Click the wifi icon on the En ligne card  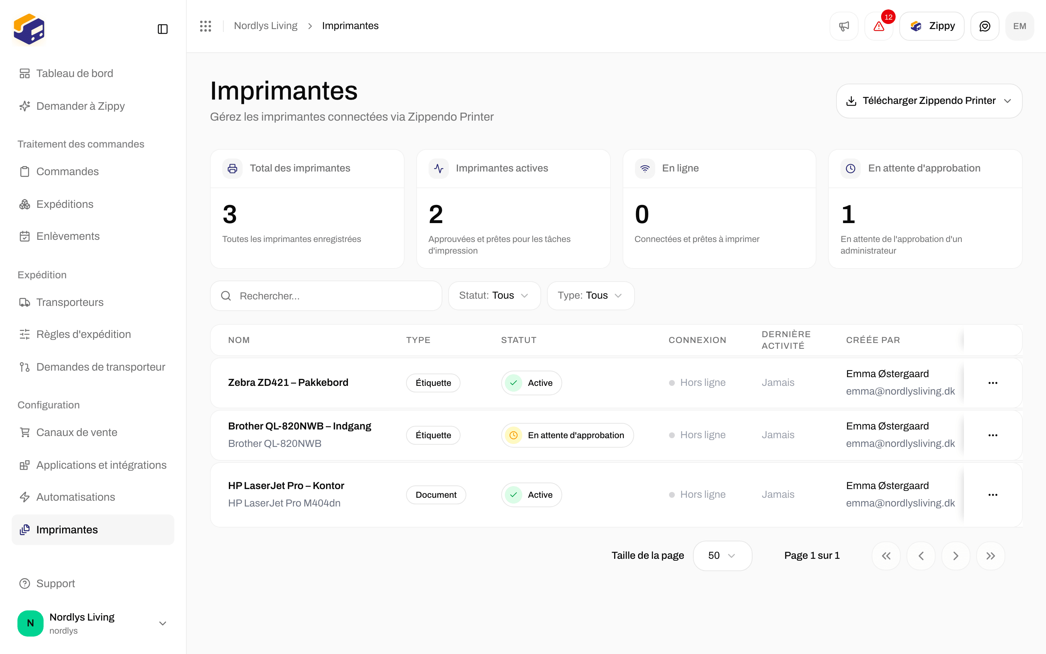(x=645, y=168)
